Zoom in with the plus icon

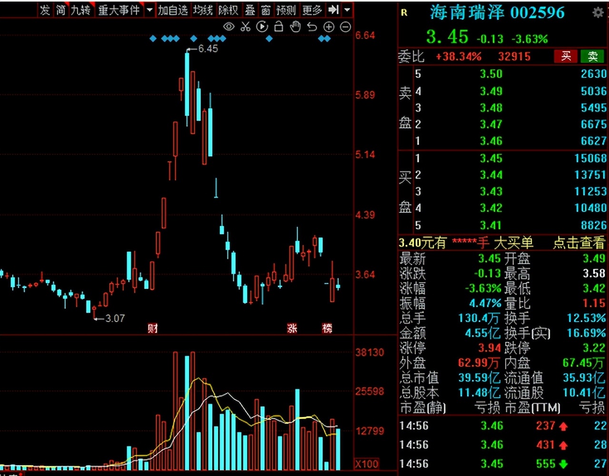(x=329, y=27)
